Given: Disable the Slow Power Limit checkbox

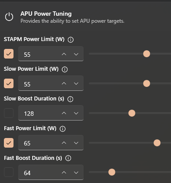Looking at the screenshot, I should [x=9, y=83].
